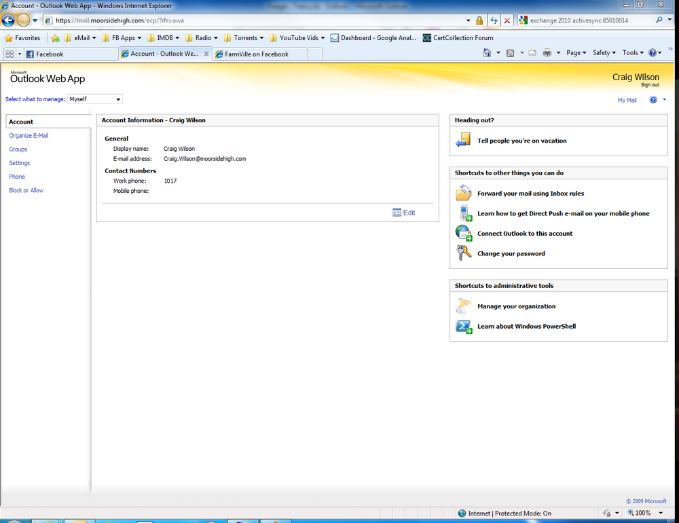Screen dimensions: 679x523
Task: Click the Refresh page icon
Action: (x=493, y=20)
